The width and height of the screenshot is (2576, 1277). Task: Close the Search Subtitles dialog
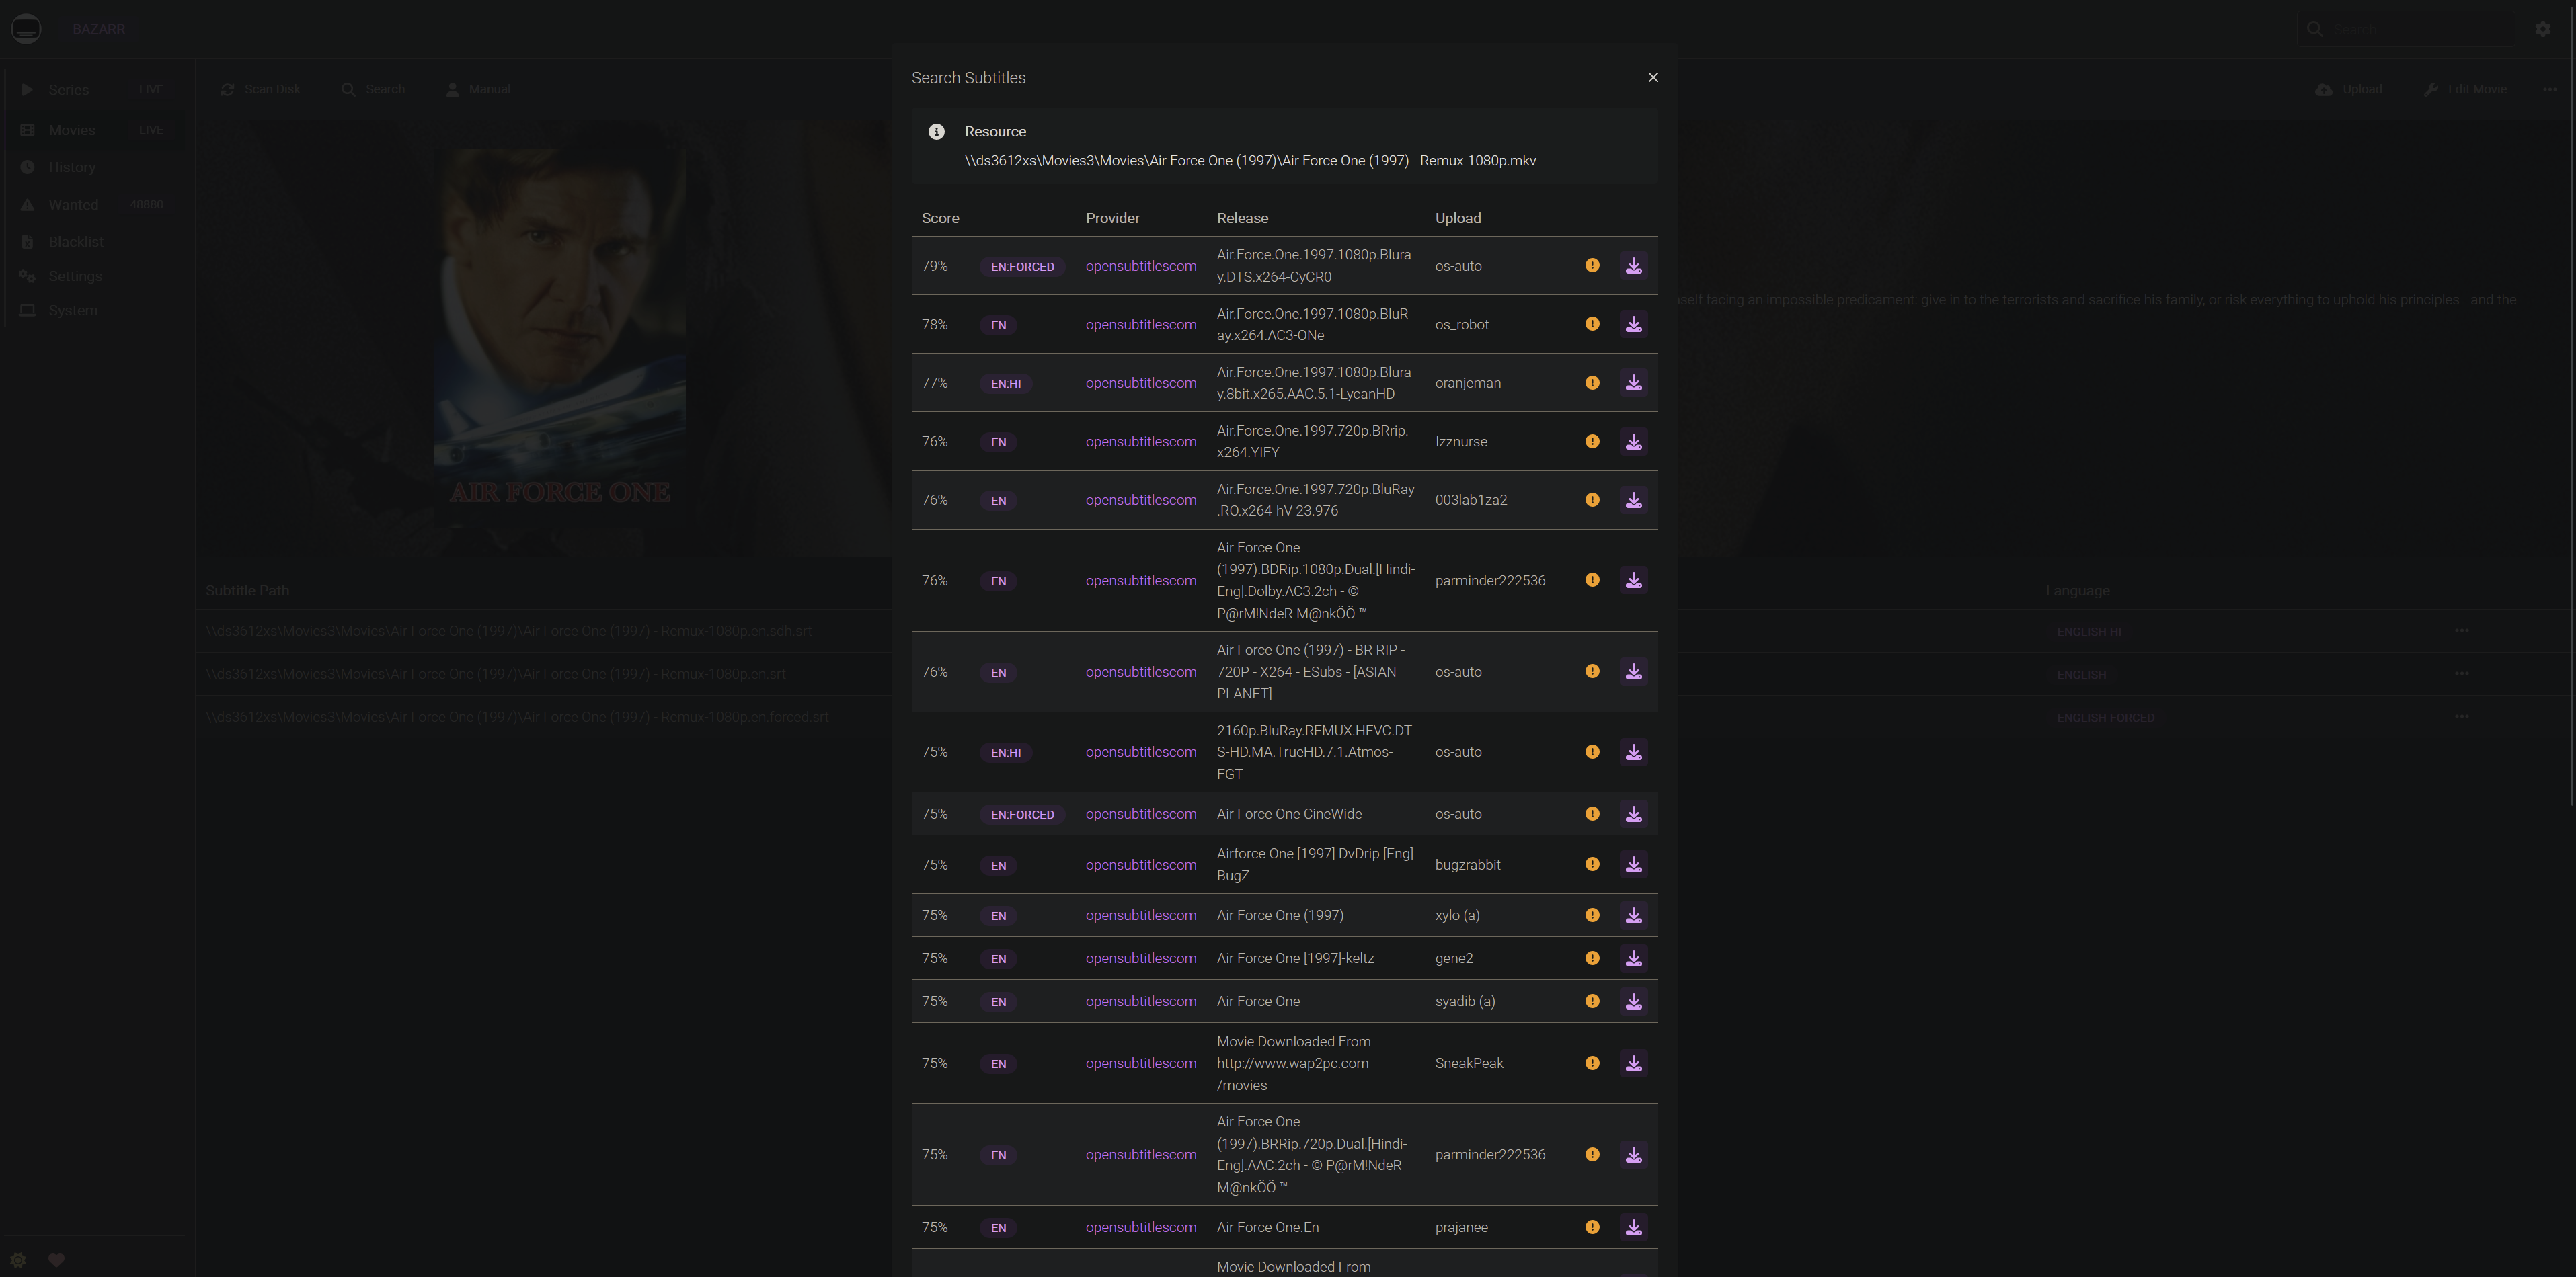[1653, 78]
